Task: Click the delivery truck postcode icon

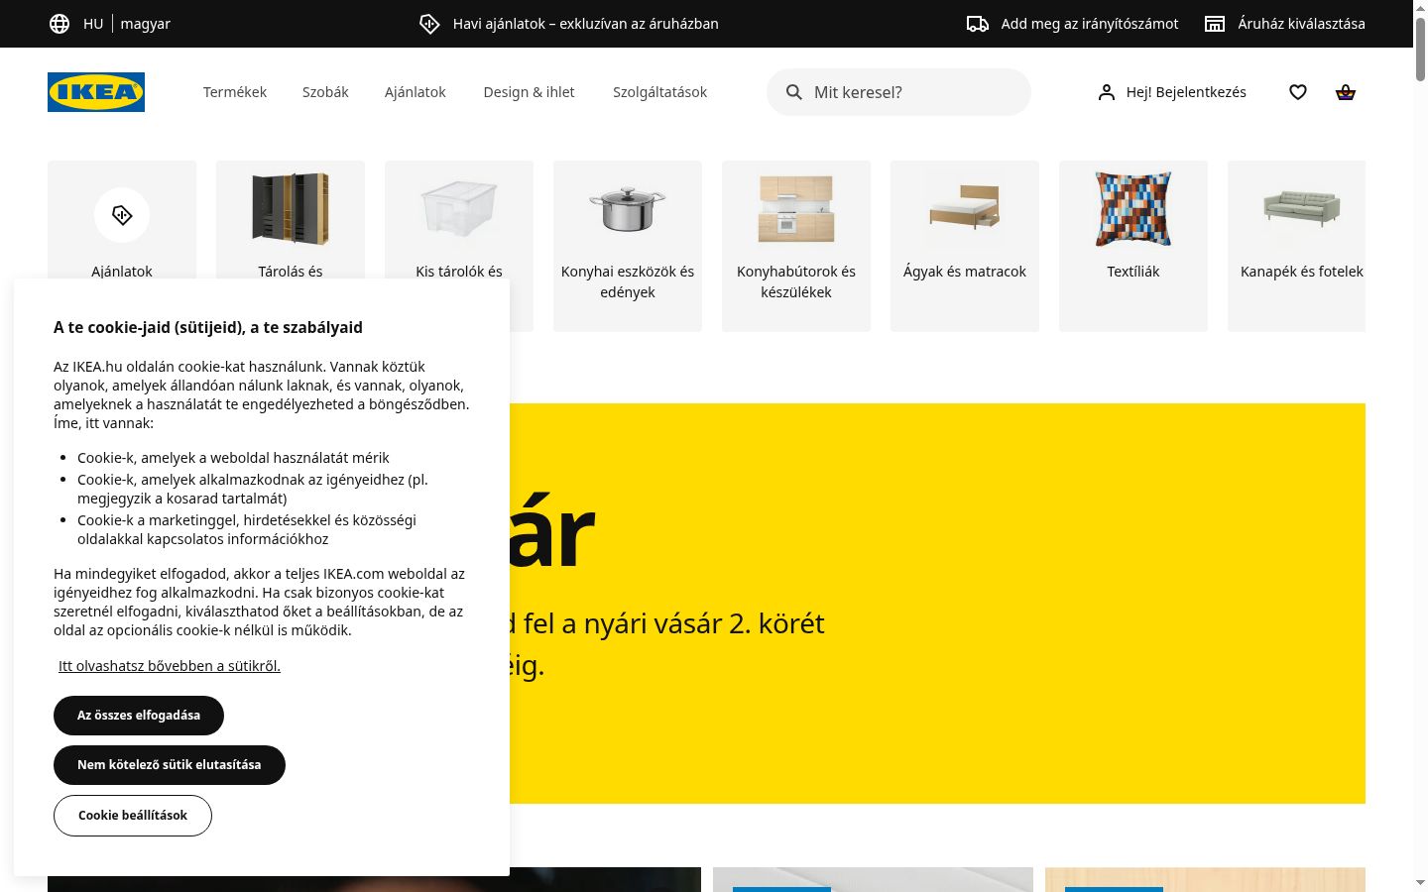Action: click(978, 24)
